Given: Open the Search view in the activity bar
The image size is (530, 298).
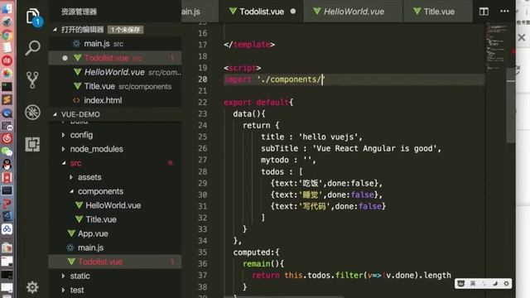Looking at the screenshot, I should [33, 48].
